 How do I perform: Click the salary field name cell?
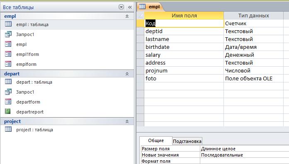point(184,55)
